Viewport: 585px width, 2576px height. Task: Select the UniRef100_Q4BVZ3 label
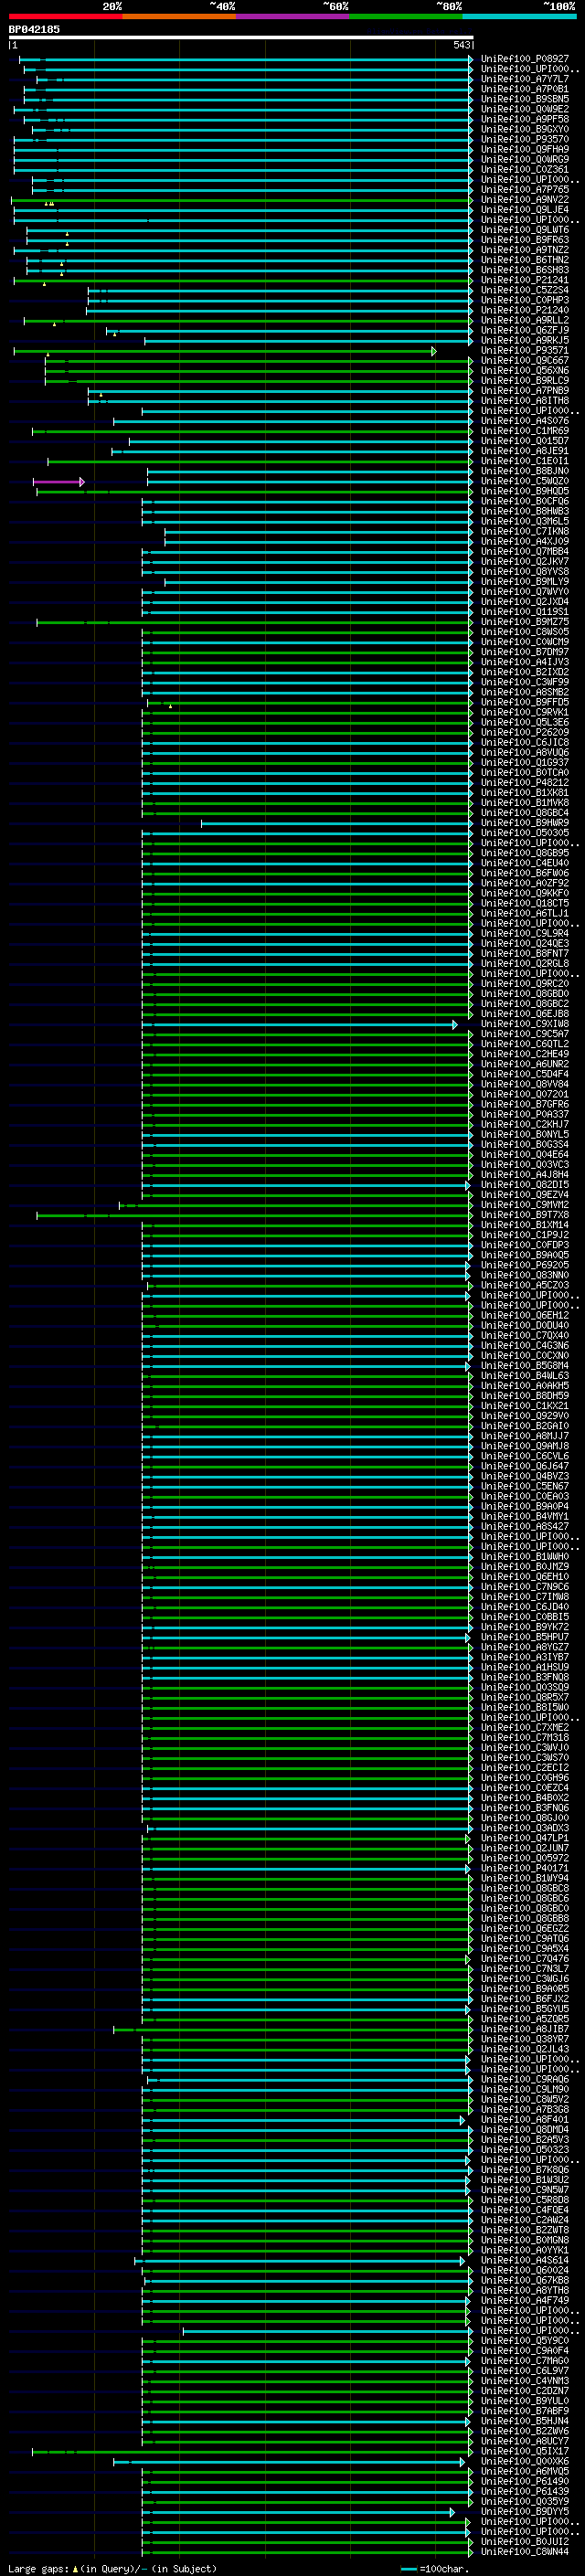click(x=525, y=1476)
